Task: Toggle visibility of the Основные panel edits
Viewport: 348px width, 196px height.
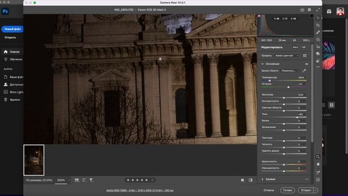Action: tap(307, 64)
